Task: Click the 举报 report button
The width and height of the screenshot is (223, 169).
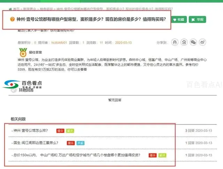Action: 198,20
